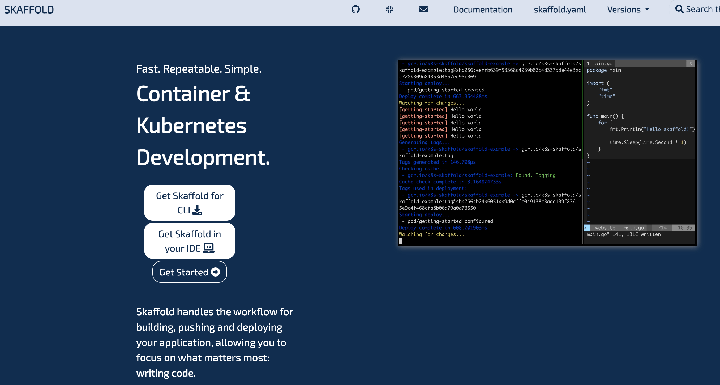Open the Documentation nav item
This screenshot has width=720, height=385.
point(483,10)
